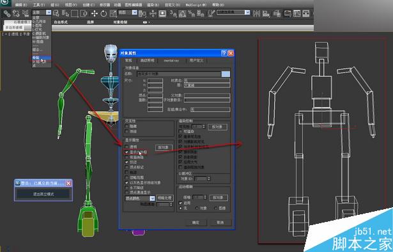Image resolution: width=393 pixels, height=252 pixels.
Task: Activate the Select and Rotate tool
Action: coord(104,13)
